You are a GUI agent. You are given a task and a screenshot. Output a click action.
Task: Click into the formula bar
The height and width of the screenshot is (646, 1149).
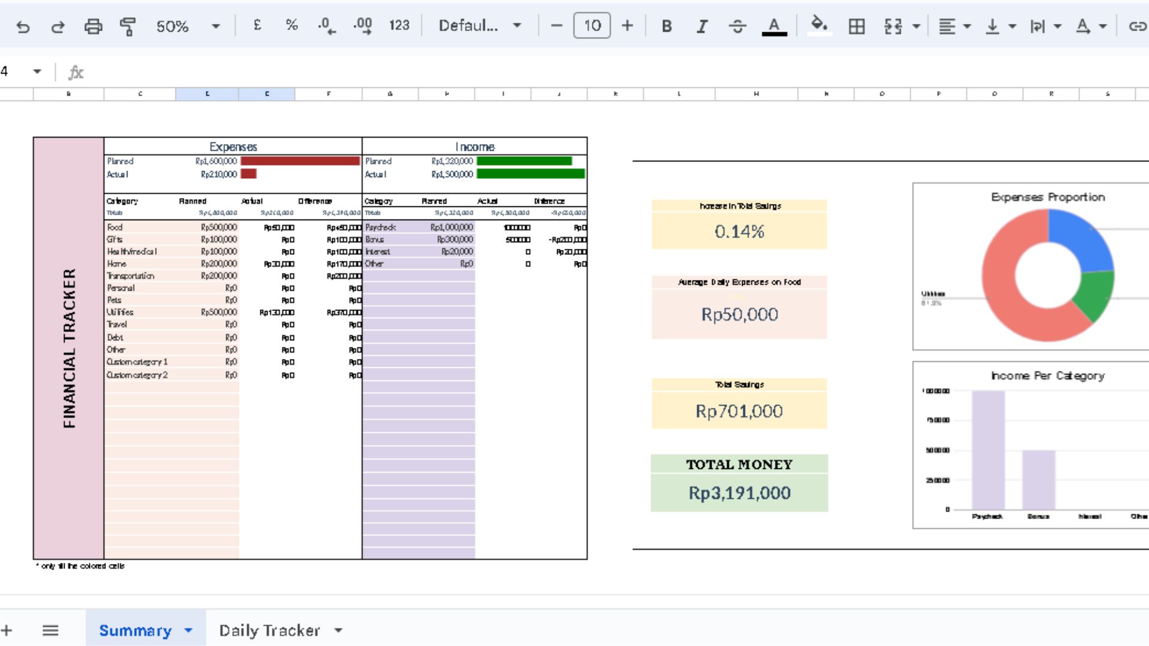click(616, 72)
